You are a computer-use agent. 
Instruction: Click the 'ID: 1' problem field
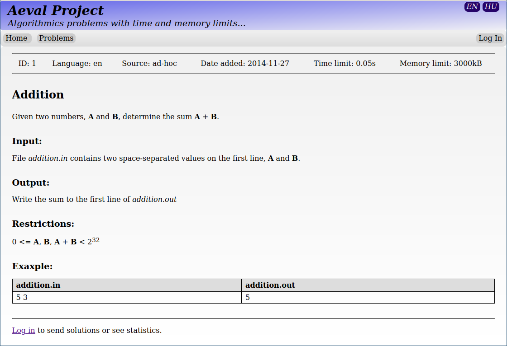pyautogui.click(x=27, y=63)
